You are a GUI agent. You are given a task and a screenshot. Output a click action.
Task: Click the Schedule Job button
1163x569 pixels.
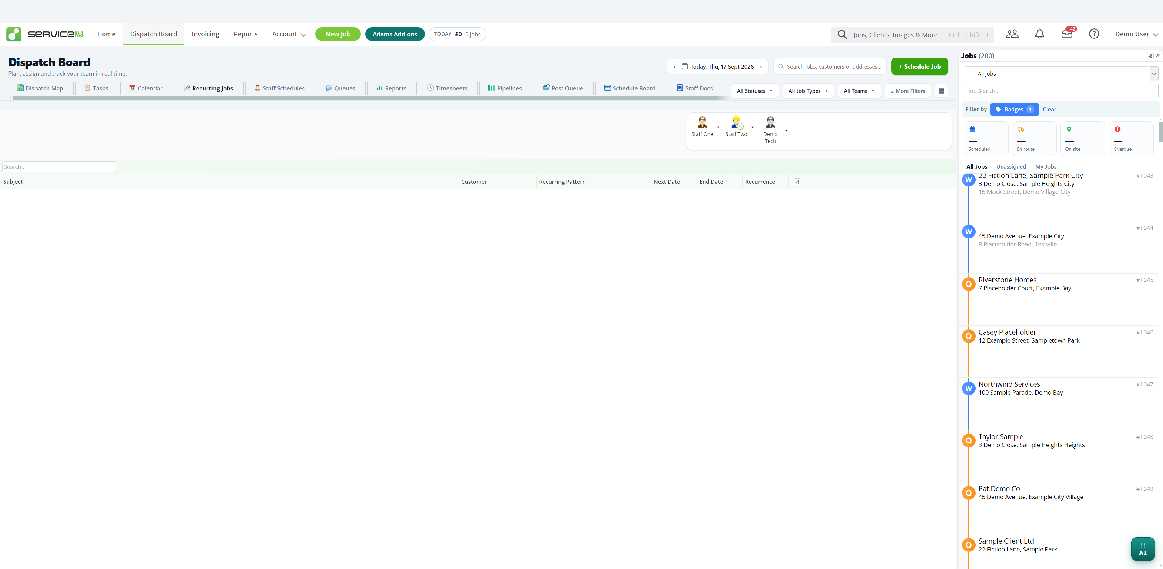point(919,67)
